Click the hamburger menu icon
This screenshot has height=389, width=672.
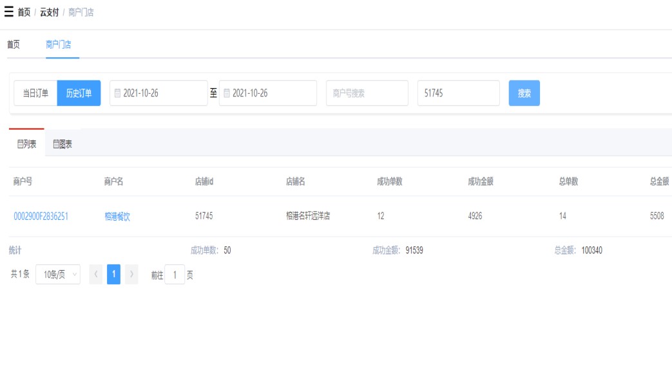[8, 12]
